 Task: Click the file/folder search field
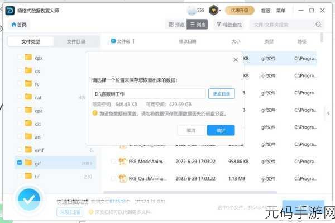[x=282, y=25]
